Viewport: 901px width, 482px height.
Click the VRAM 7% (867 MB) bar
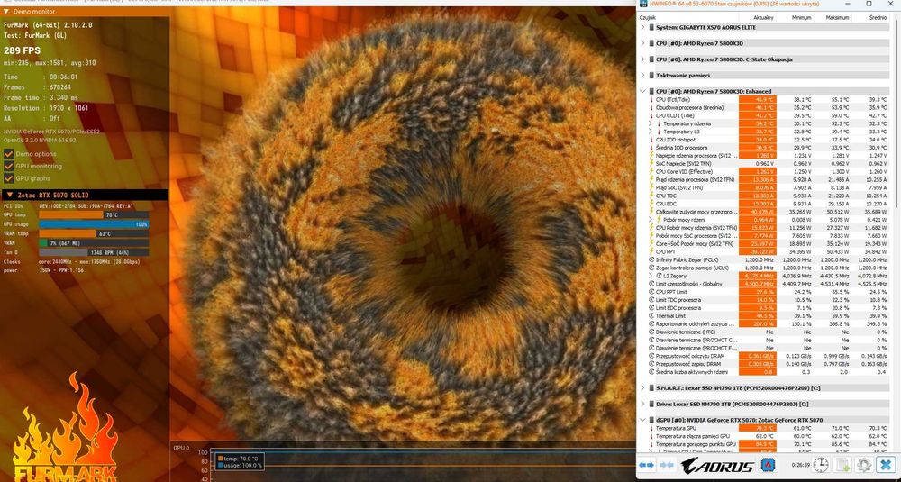point(94,243)
